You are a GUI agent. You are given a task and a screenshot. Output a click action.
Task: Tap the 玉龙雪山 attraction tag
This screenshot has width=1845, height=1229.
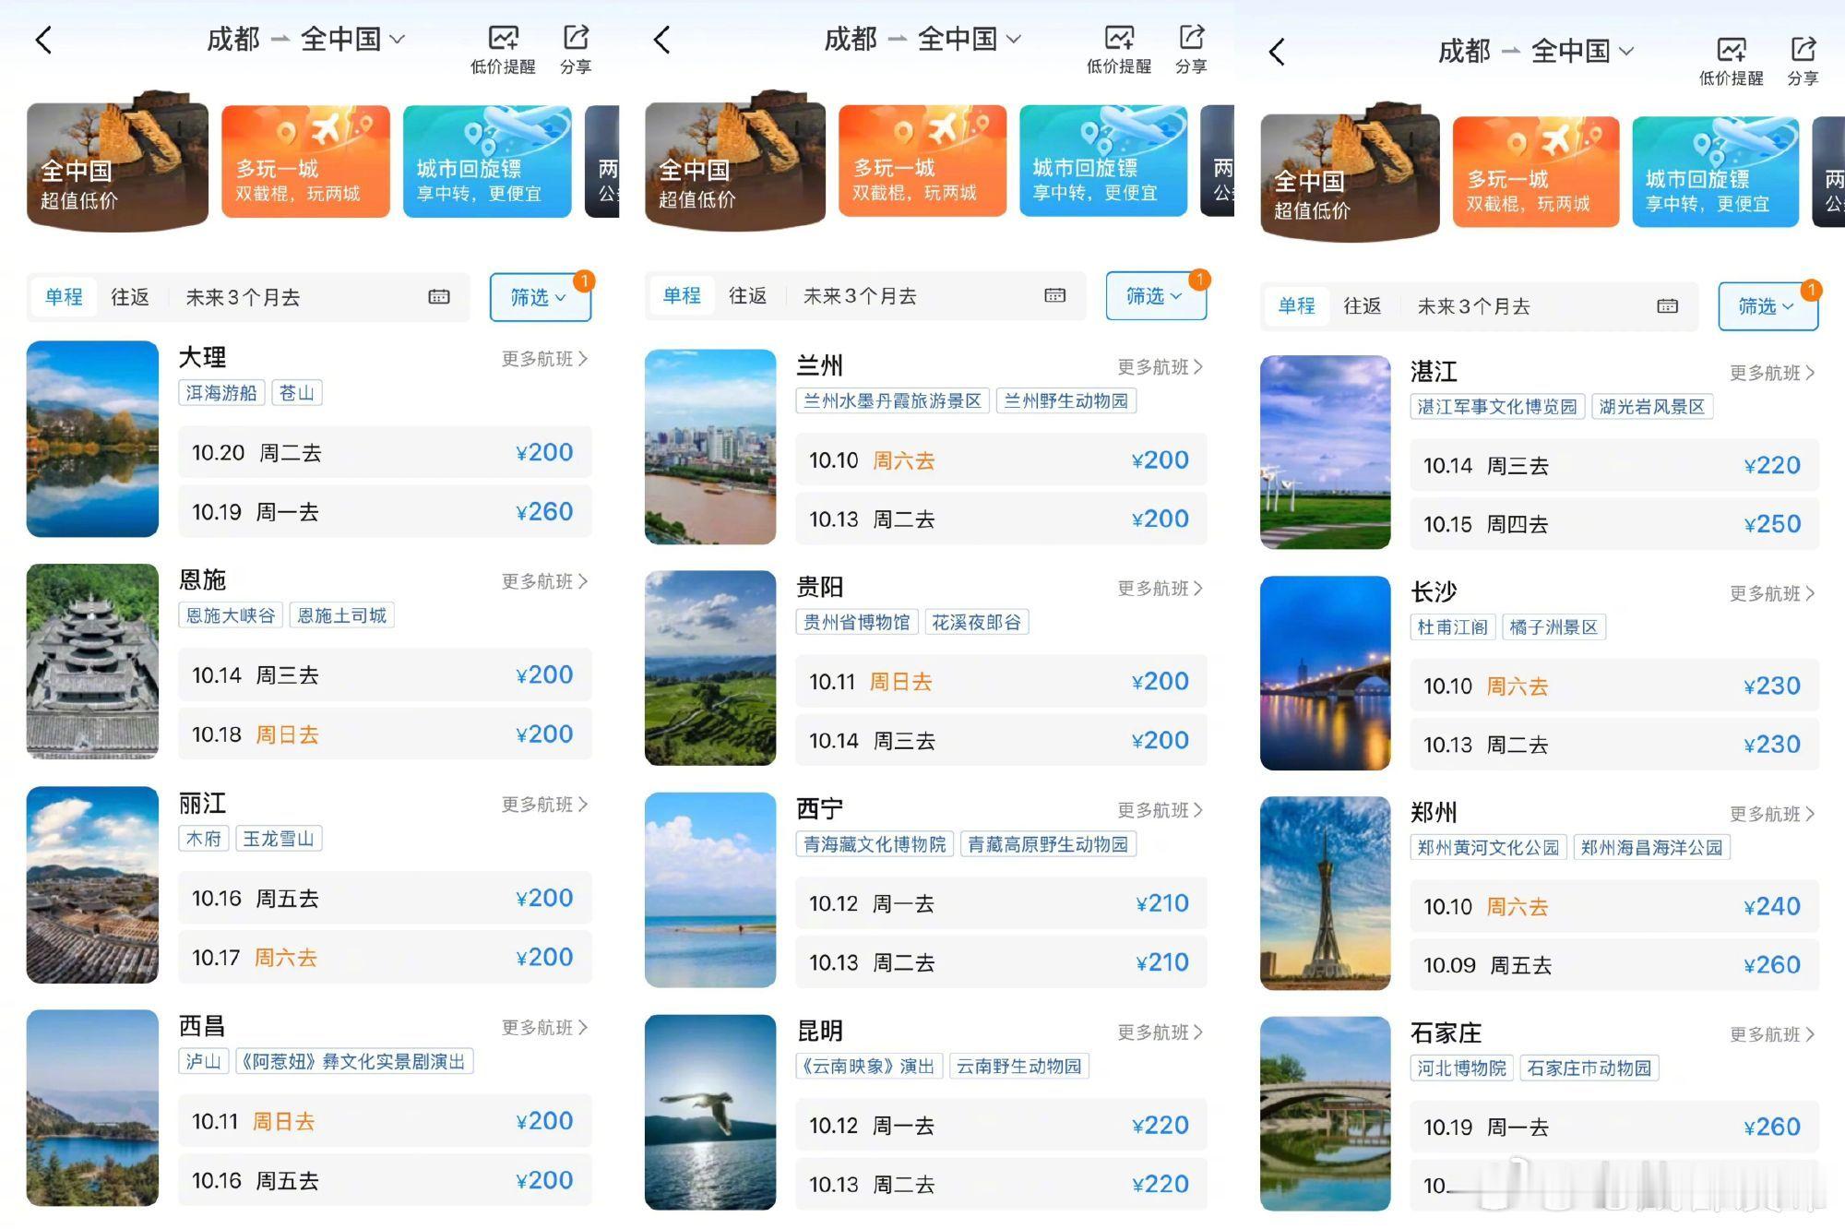point(279,839)
